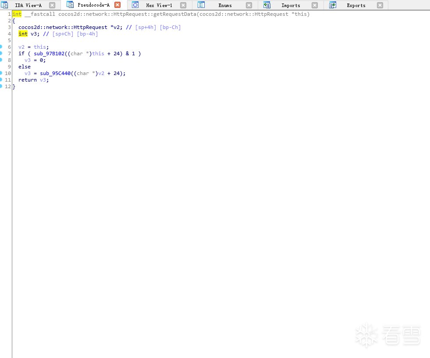Open the Imports tab
Screen dimensions: 430x358
tap(291, 5)
